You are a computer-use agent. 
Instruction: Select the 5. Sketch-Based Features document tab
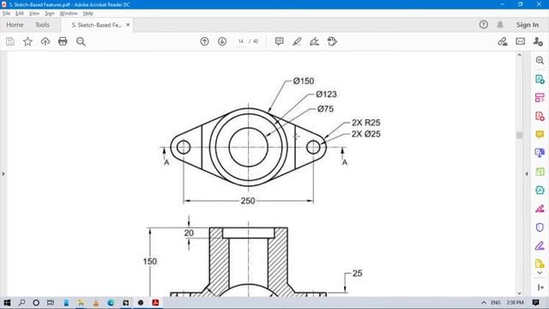tap(97, 25)
